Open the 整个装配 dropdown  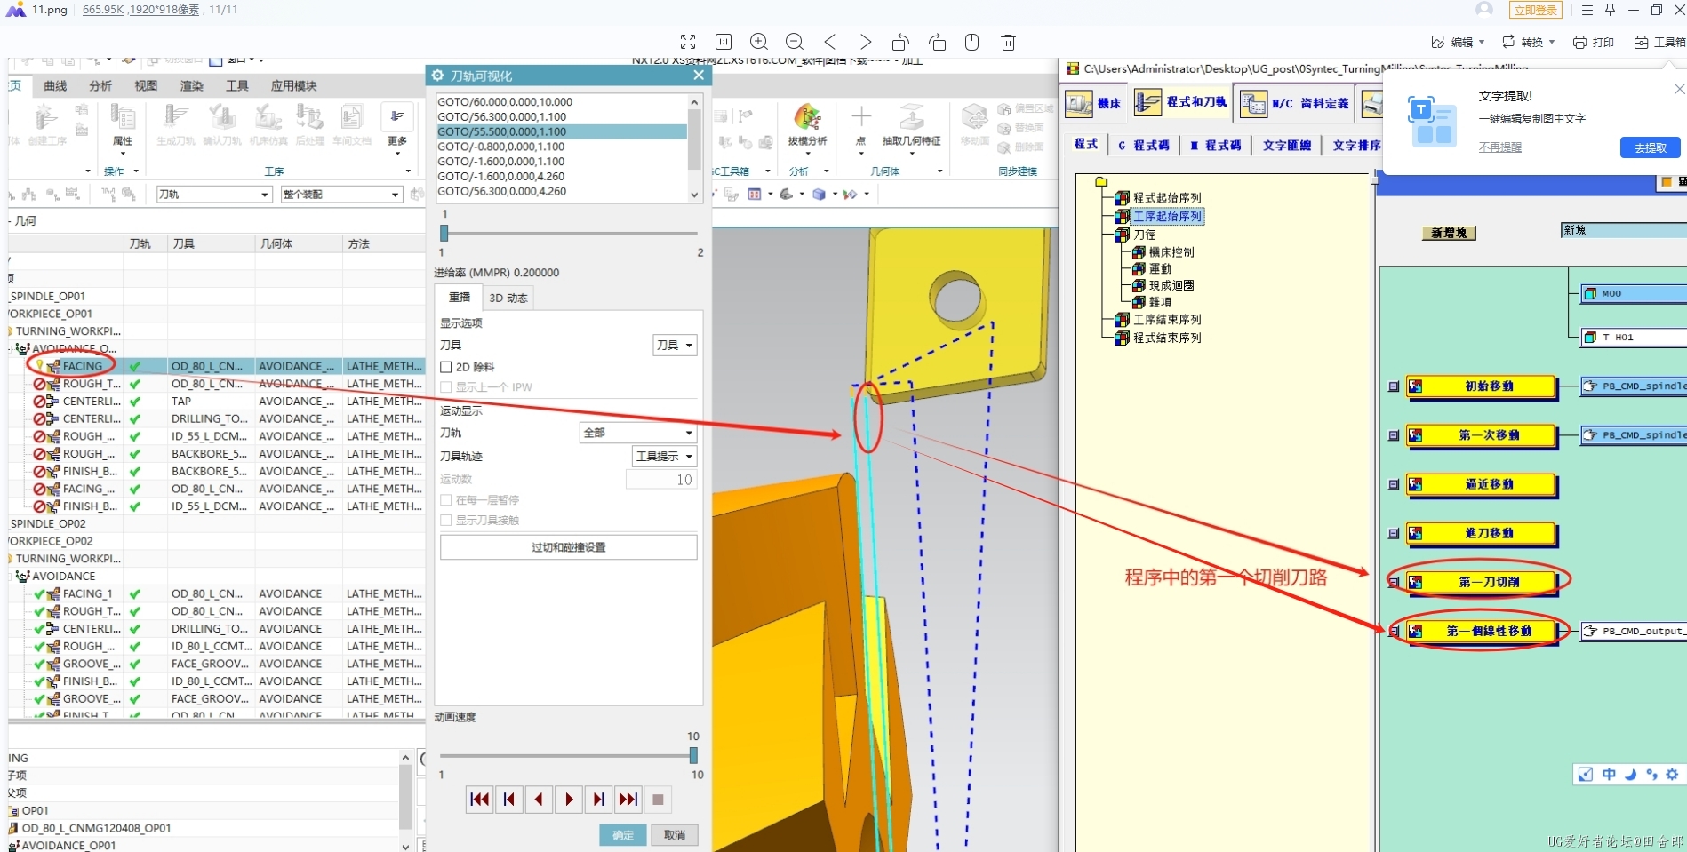(341, 195)
